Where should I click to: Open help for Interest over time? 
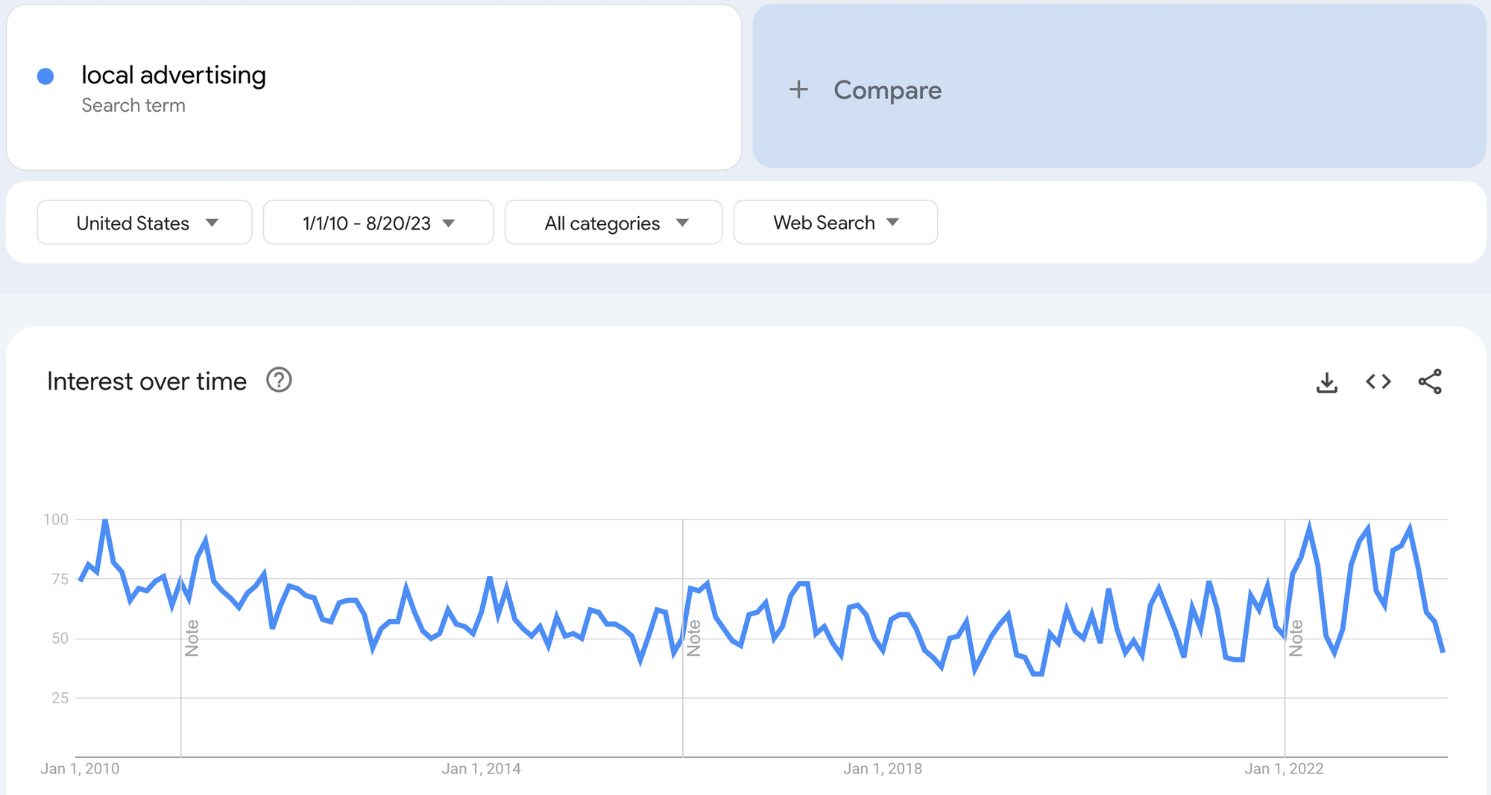279,380
